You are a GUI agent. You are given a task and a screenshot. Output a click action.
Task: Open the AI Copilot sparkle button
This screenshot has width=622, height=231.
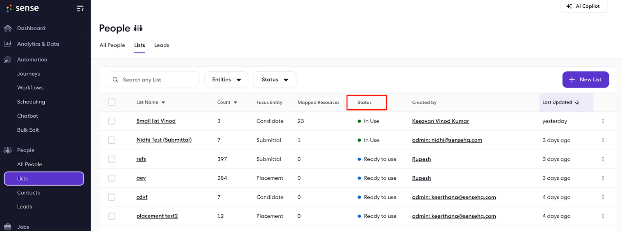point(584,6)
